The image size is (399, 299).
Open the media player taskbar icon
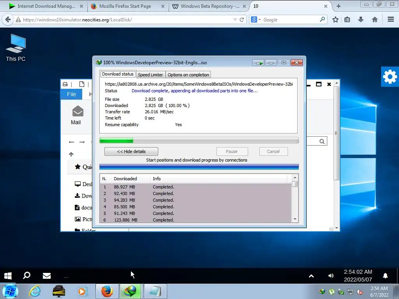pyautogui.click(x=82, y=291)
